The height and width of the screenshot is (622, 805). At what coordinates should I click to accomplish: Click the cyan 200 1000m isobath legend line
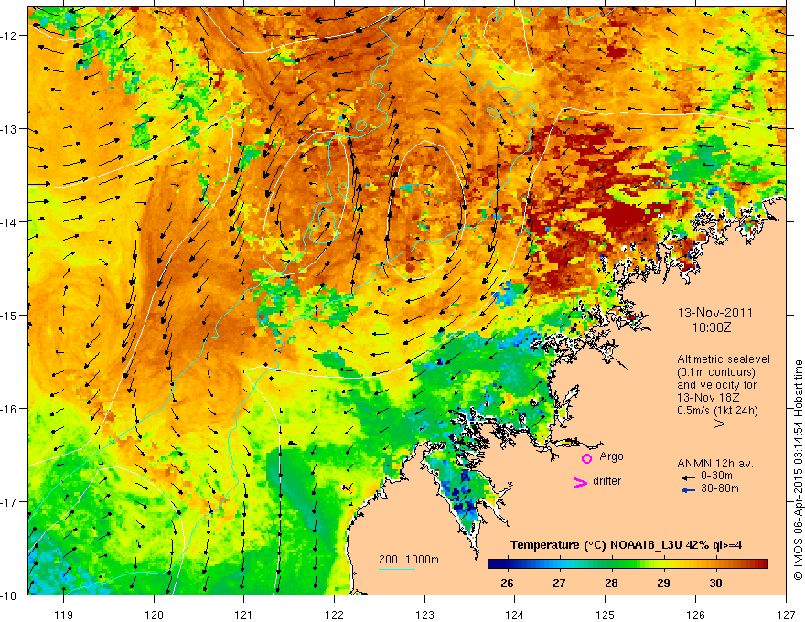pos(397,569)
